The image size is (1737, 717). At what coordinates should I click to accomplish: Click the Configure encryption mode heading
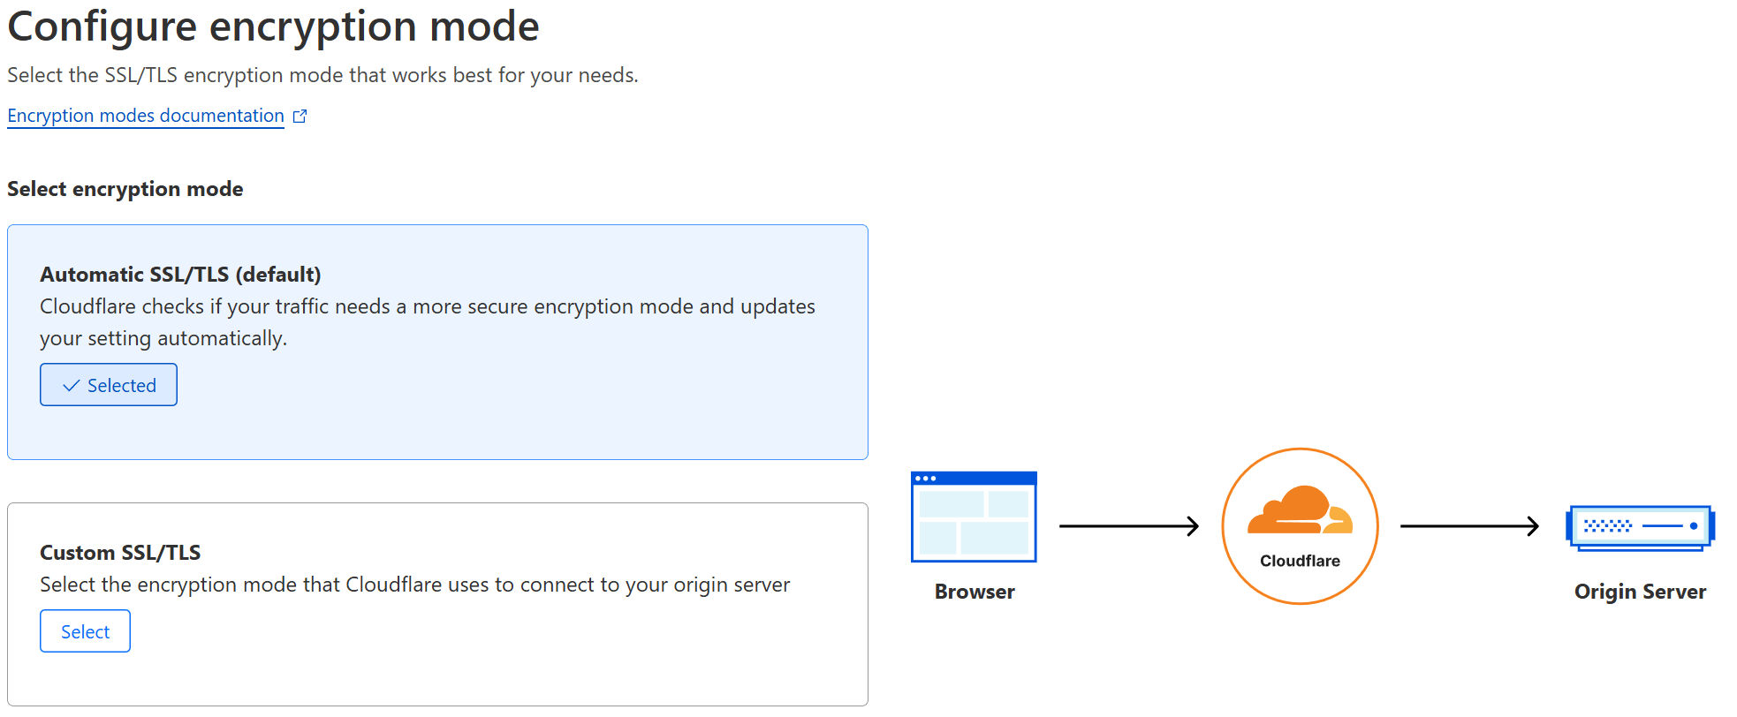pos(274,26)
